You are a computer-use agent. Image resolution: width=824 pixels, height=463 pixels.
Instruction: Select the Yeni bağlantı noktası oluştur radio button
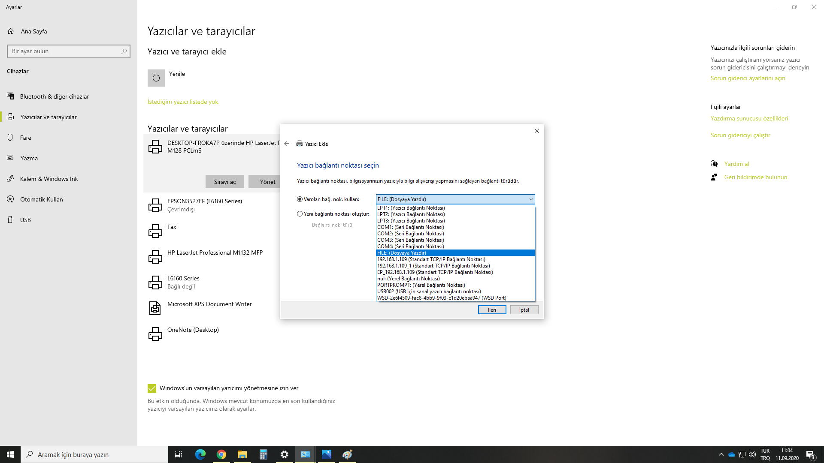300,214
